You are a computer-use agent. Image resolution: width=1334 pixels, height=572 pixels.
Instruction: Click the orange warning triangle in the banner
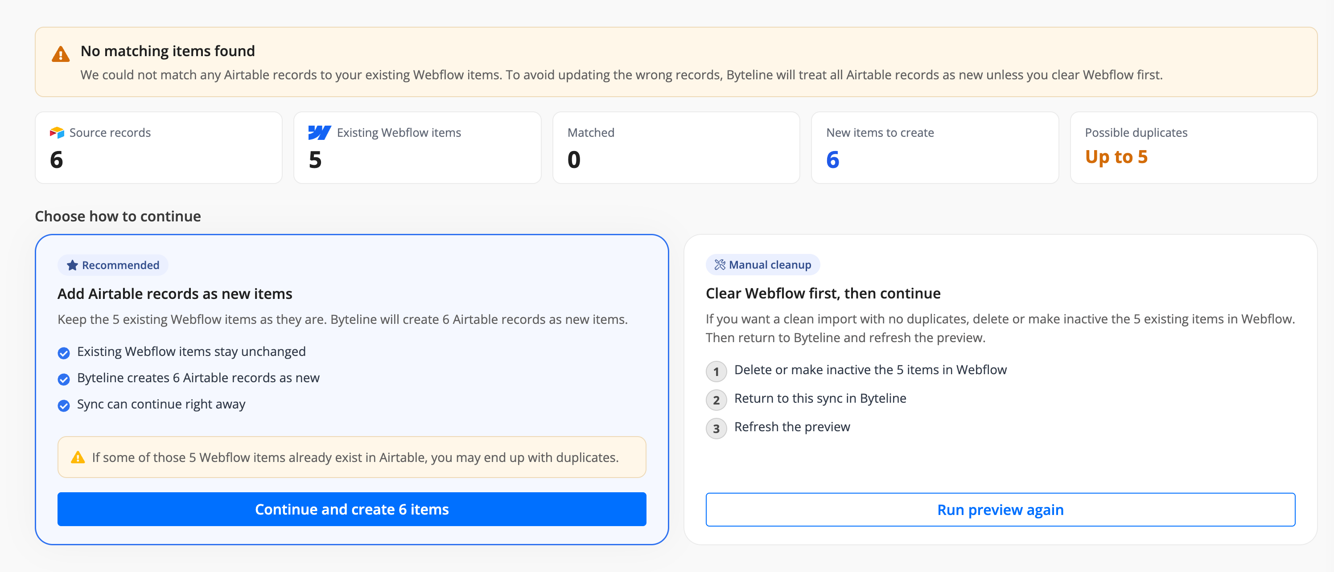coord(61,54)
